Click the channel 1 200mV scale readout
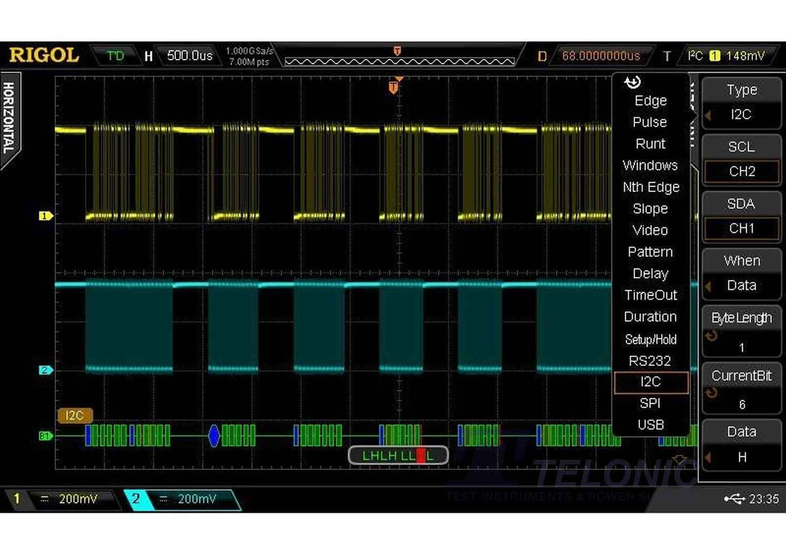Viewport: 786px width, 555px height. (78, 499)
